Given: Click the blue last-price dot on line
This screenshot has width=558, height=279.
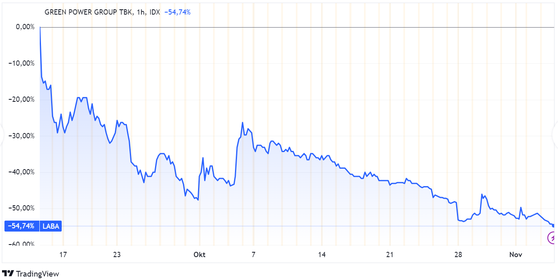Looking at the screenshot, I should (x=554, y=225).
